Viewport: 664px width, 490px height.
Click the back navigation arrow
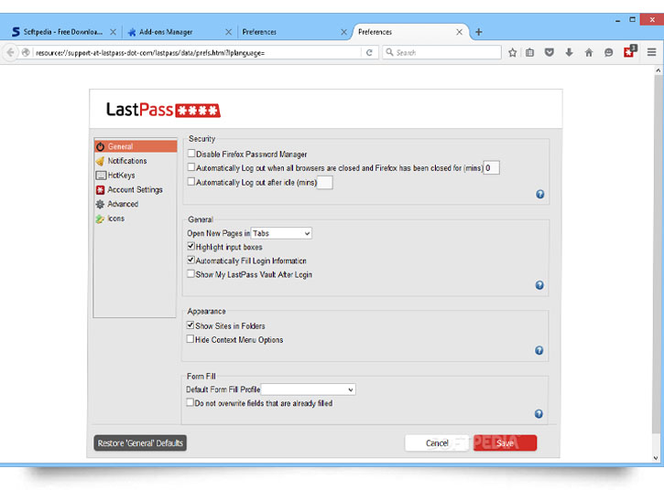10,52
